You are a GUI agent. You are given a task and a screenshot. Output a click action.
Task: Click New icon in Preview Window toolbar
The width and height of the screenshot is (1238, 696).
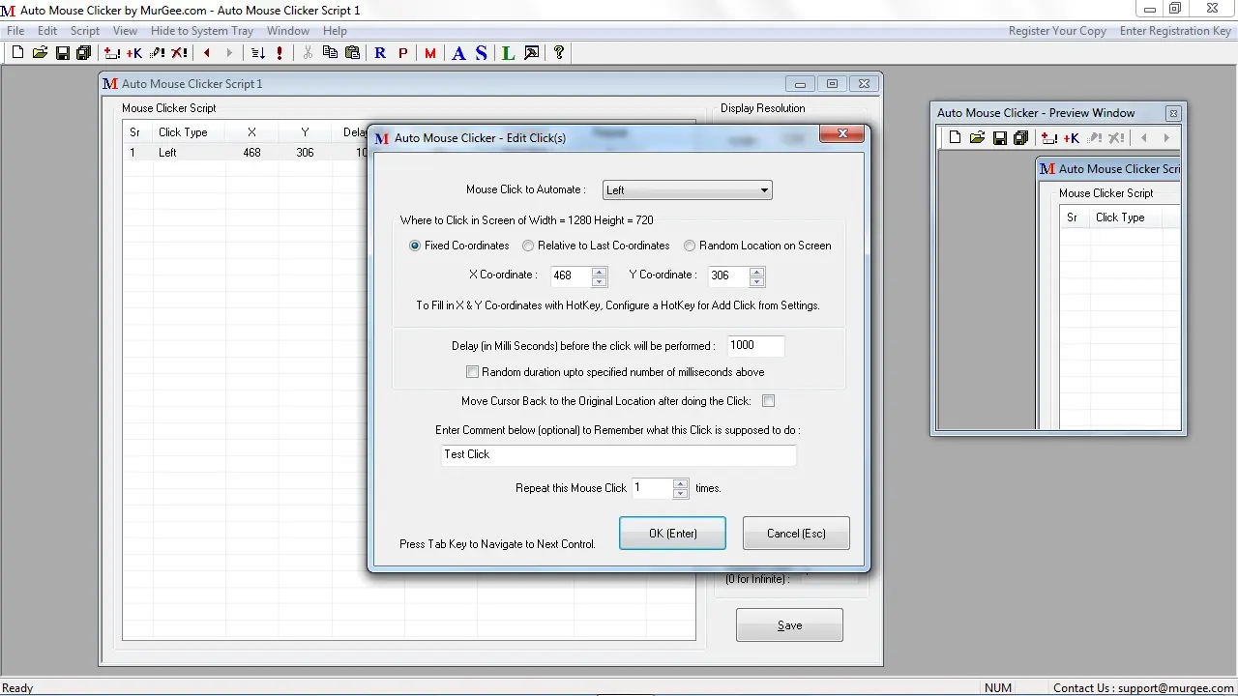tap(955, 138)
